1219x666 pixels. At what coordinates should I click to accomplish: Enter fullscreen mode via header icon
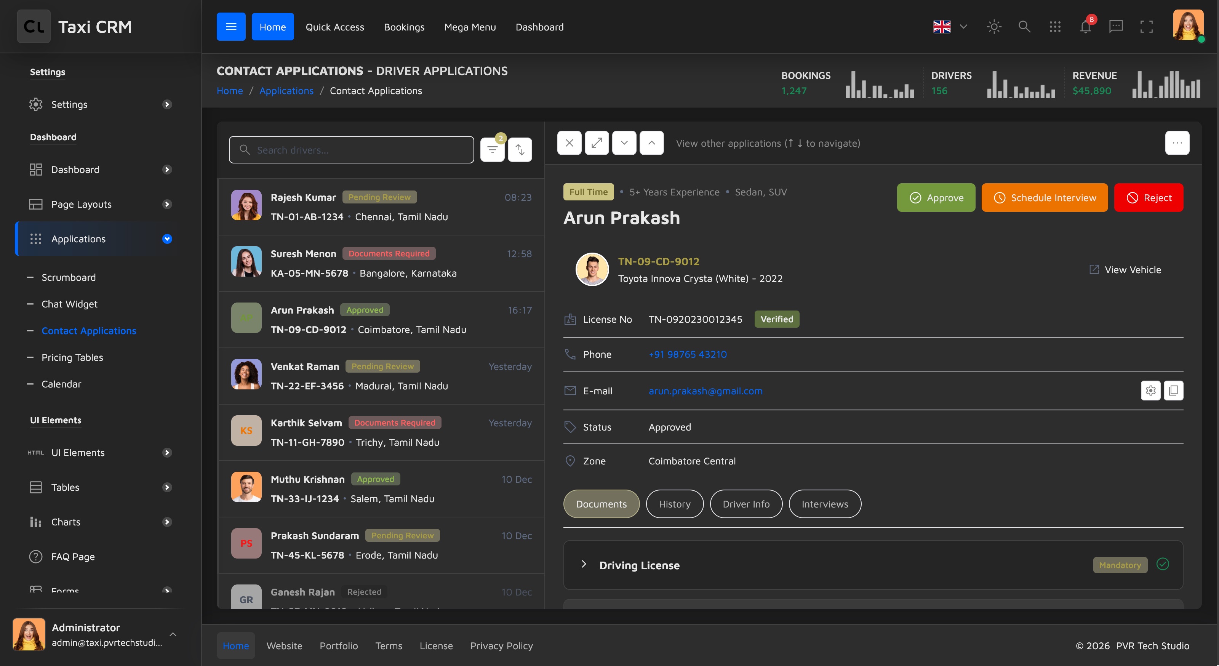(x=1146, y=27)
